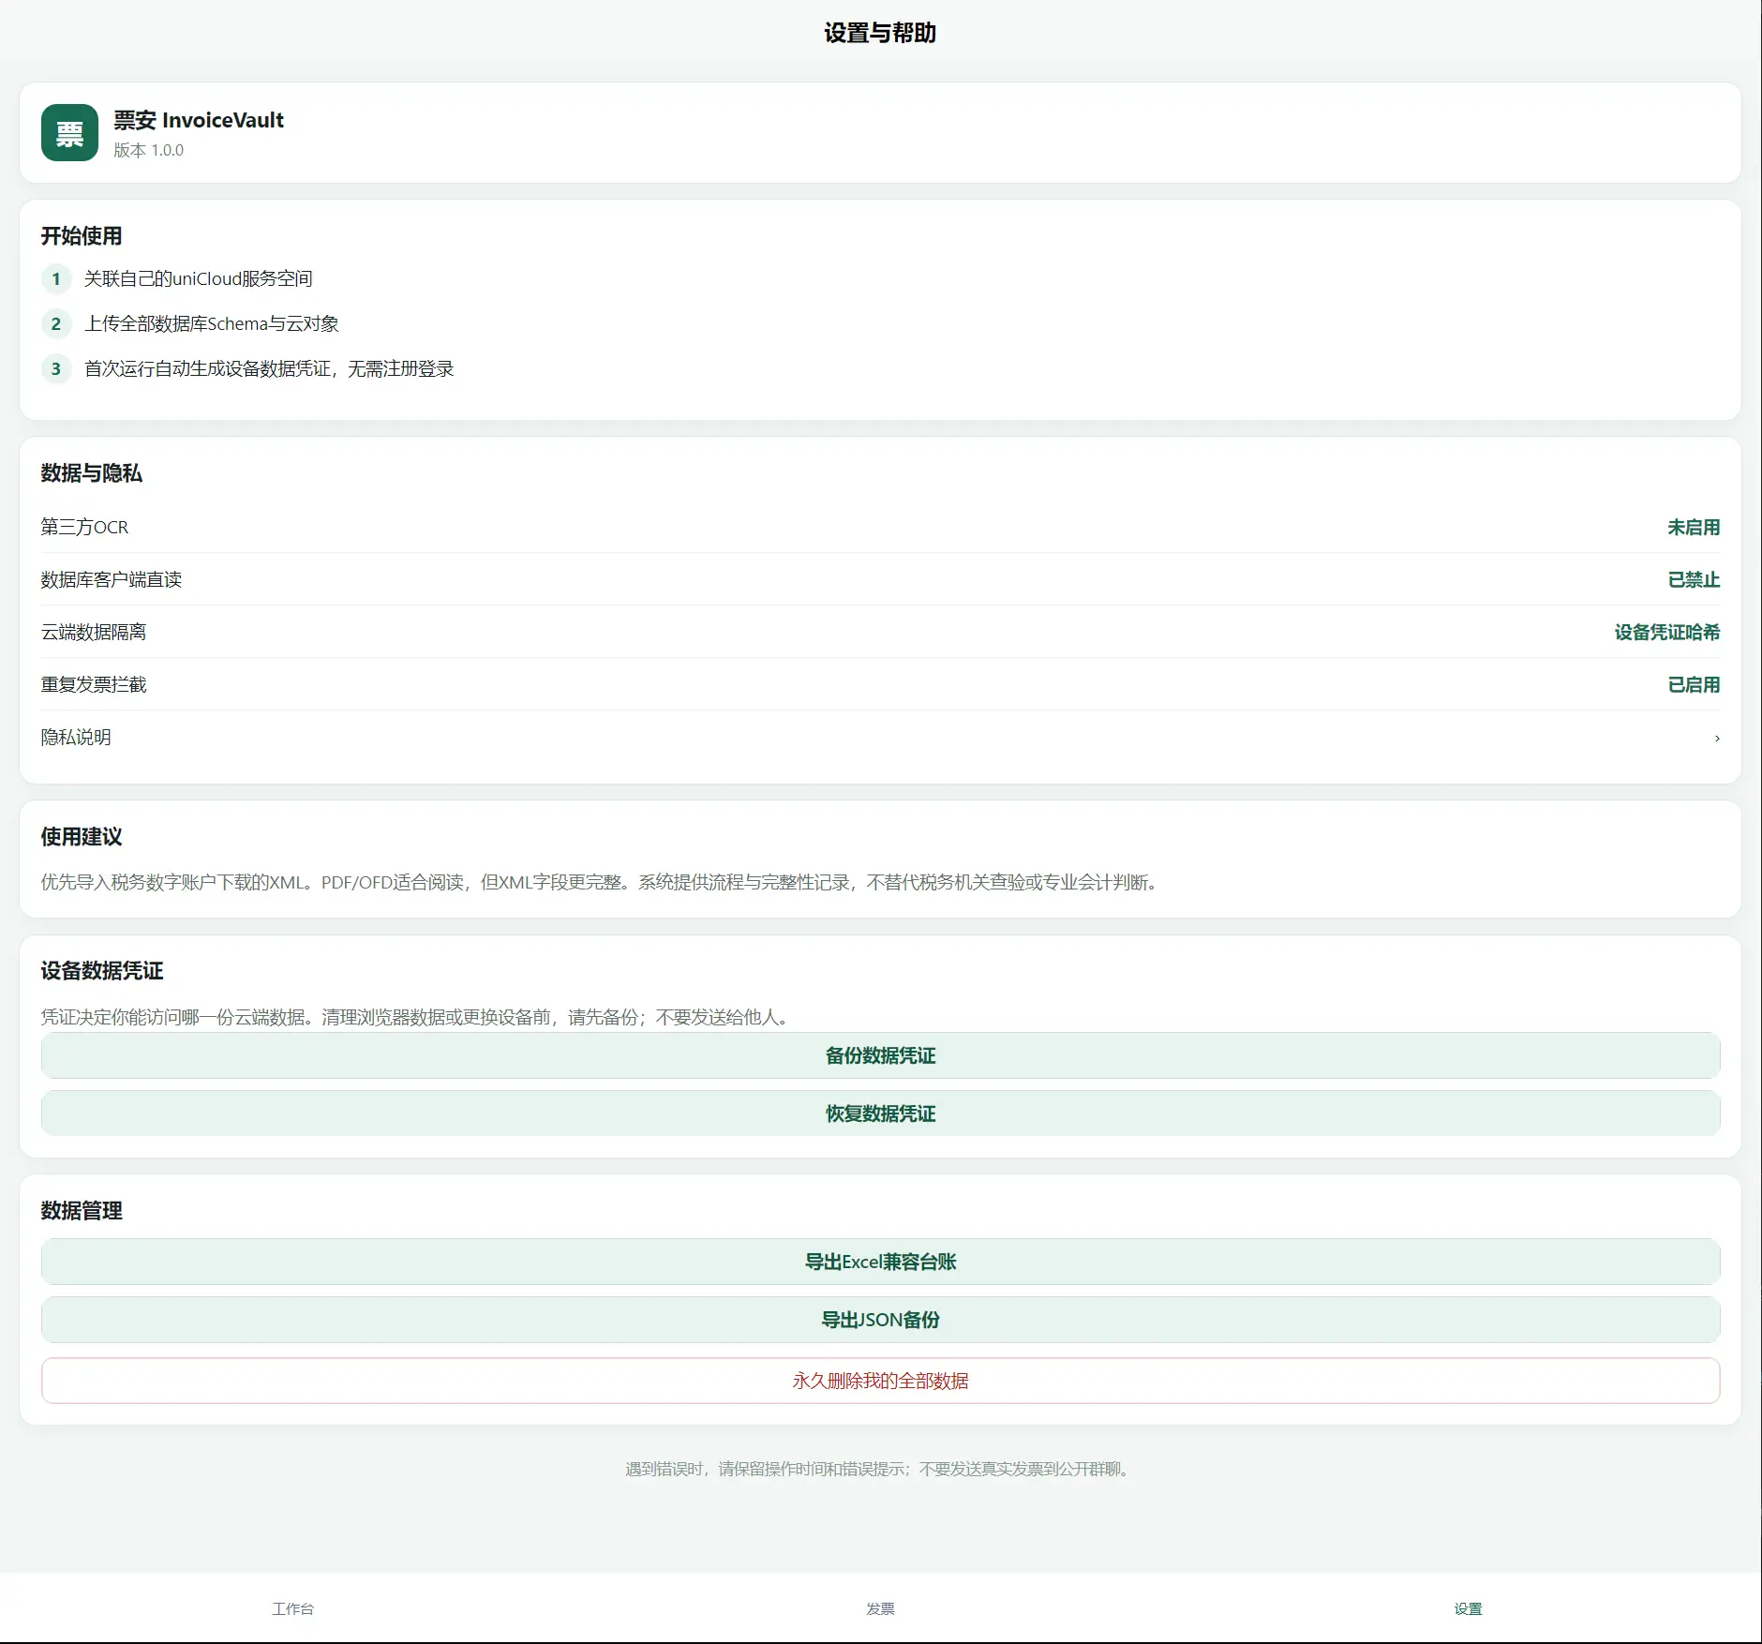
Task: Click the 数据库客户端直读 row label
Action: point(112,579)
